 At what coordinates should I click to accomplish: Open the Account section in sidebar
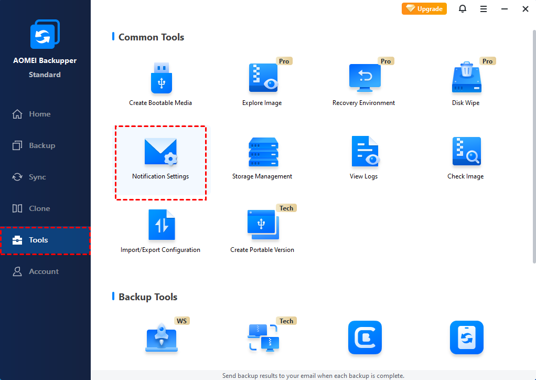point(45,271)
